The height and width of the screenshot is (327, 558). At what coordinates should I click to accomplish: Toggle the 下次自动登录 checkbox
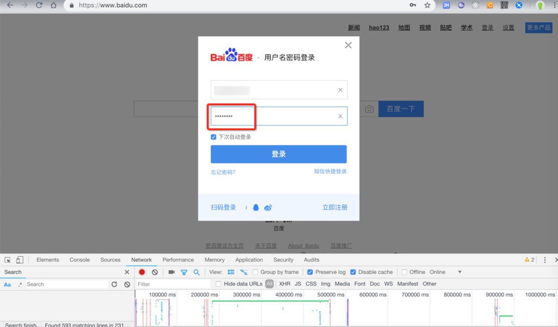(214, 137)
